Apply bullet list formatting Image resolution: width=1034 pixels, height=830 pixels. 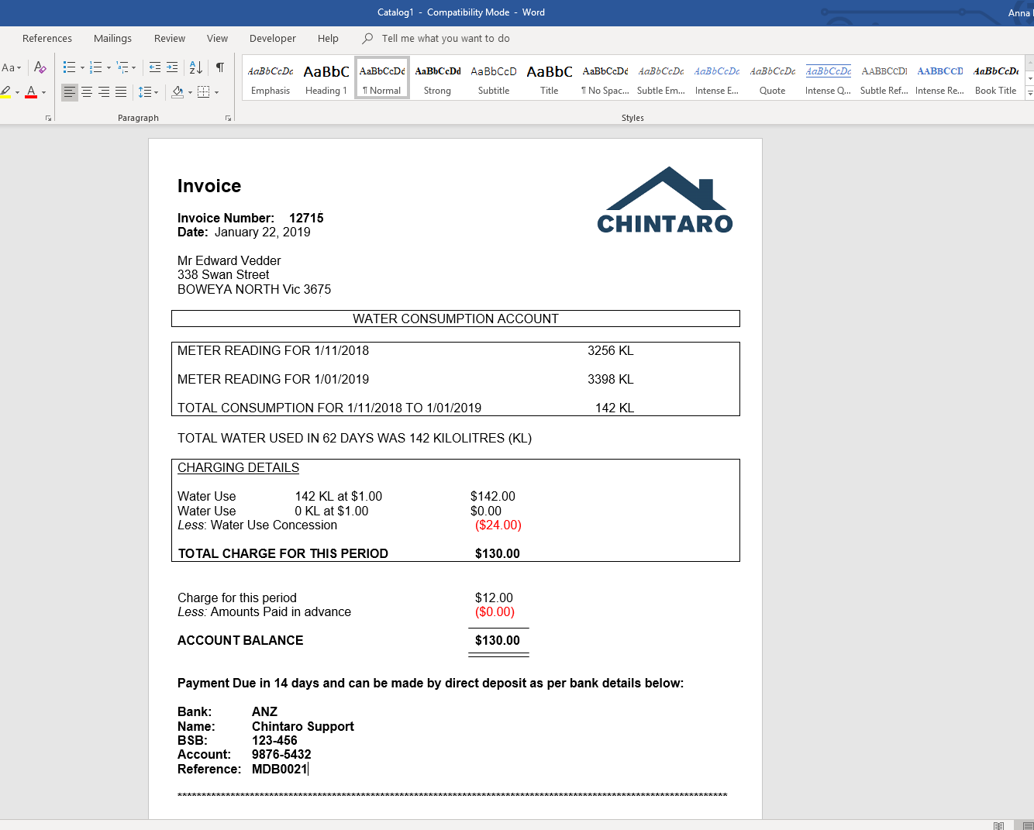(x=70, y=67)
